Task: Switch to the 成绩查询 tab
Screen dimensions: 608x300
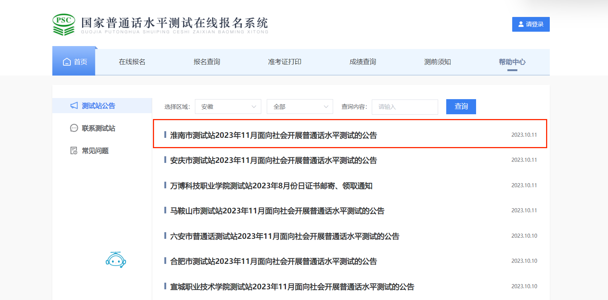Action: pyautogui.click(x=363, y=62)
